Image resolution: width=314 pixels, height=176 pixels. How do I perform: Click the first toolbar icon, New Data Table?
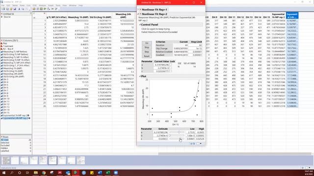4,9
